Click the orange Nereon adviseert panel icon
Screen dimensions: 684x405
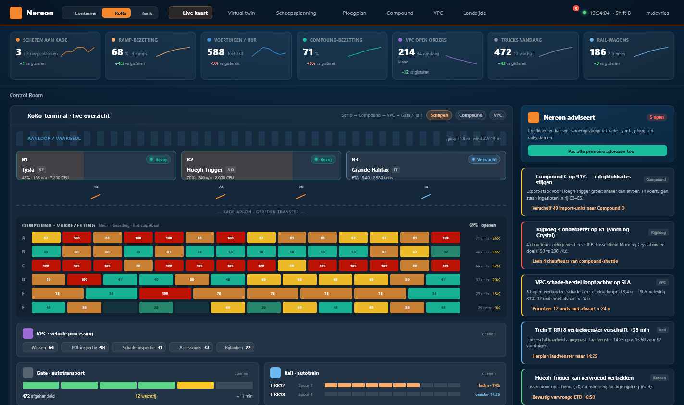pos(534,117)
